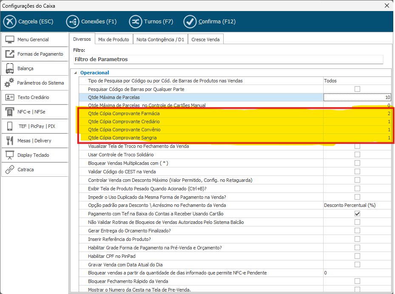Select the Balança scale icon

coord(9,68)
